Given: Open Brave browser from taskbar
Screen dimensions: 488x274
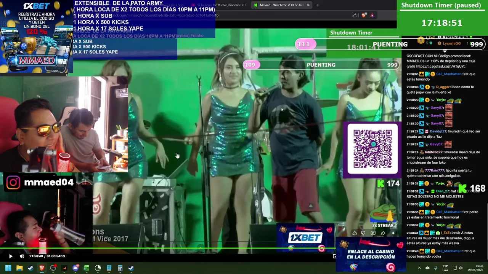Looking at the screenshot, I should click(42, 268).
